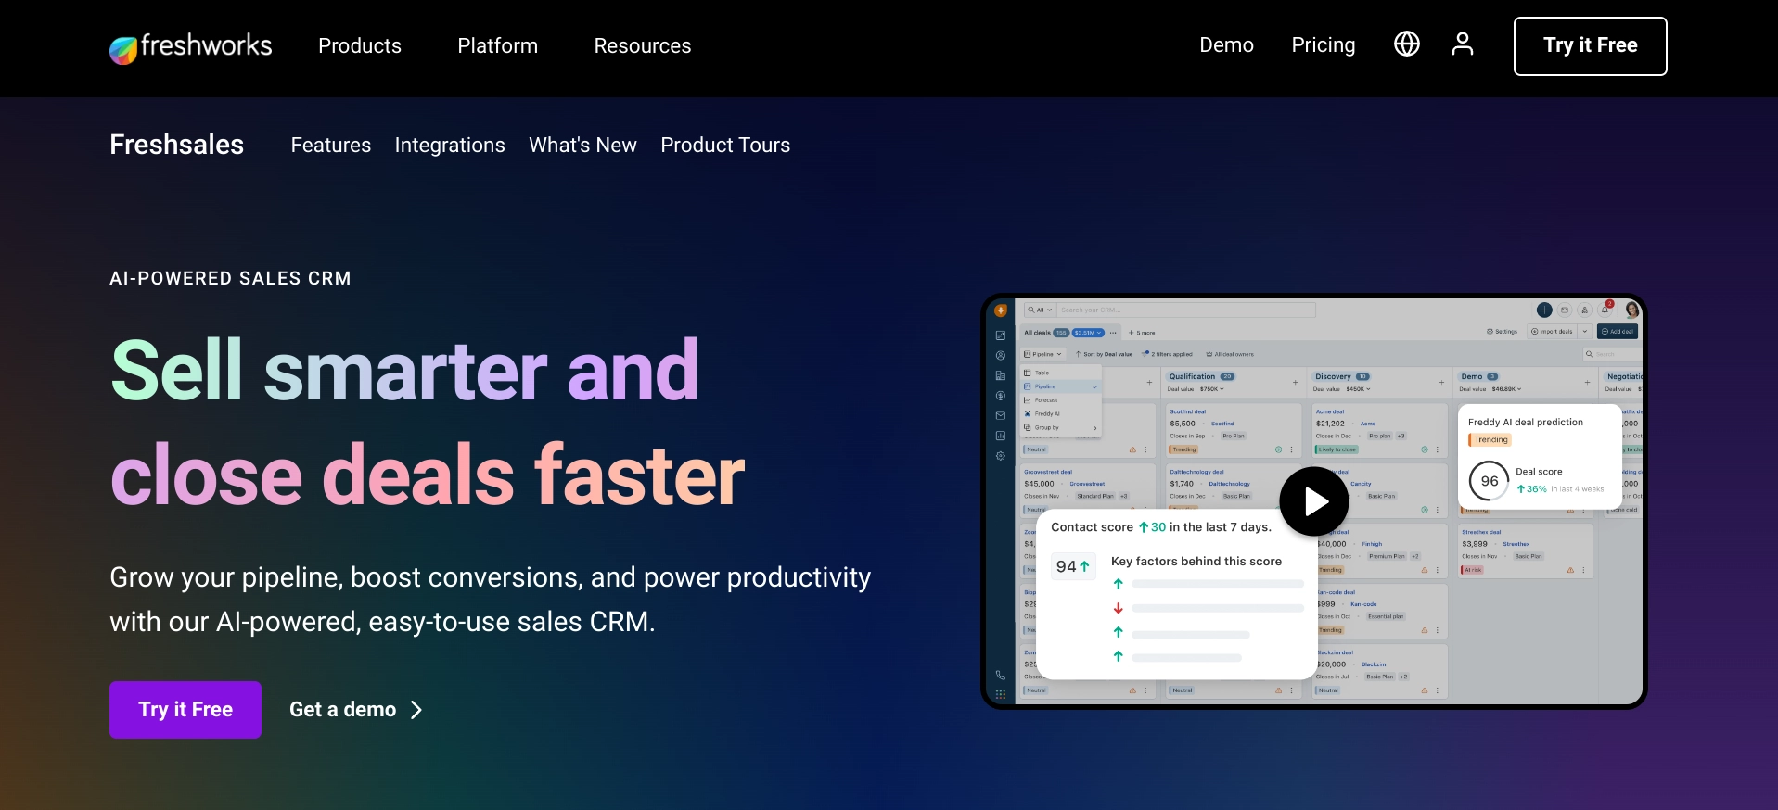This screenshot has width=1778, height=810.
Task: Click the apps grid icon in preview sidebar
Action: [x=1000, y=694]
